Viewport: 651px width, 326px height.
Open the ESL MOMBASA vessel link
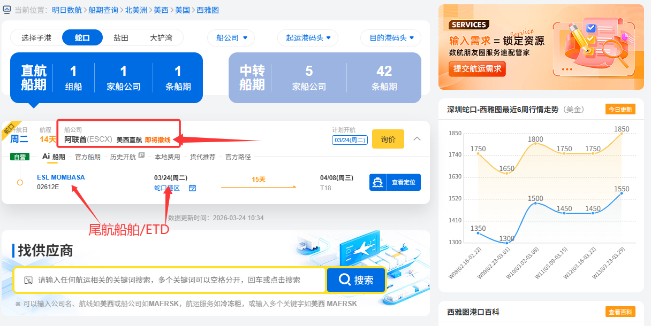[60, 177]
